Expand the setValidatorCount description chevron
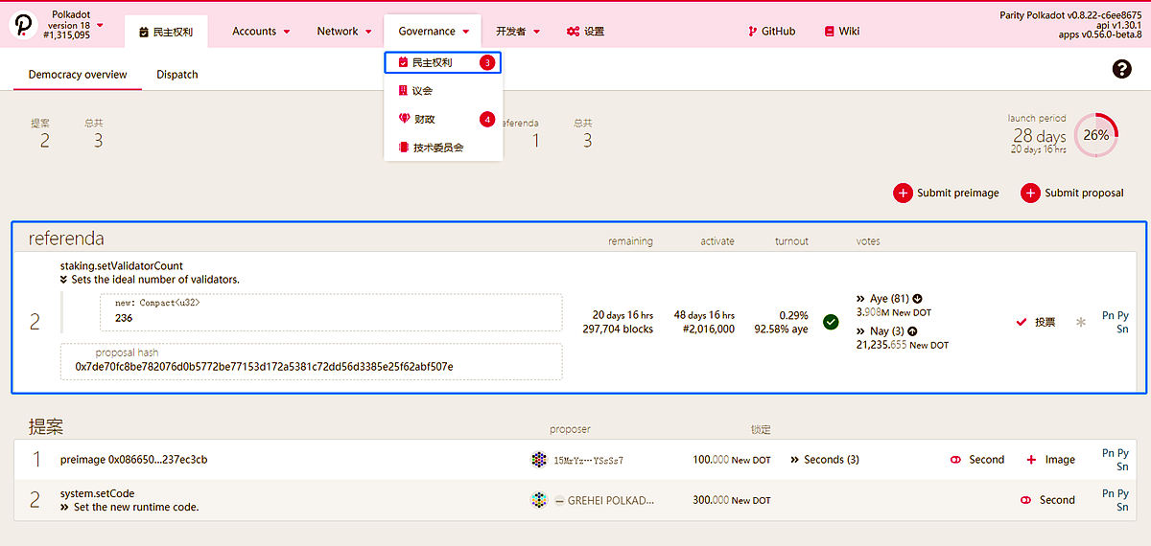The width and height of the screenshot is (1151, 546). pyautogui.click(x=64, y=280)
